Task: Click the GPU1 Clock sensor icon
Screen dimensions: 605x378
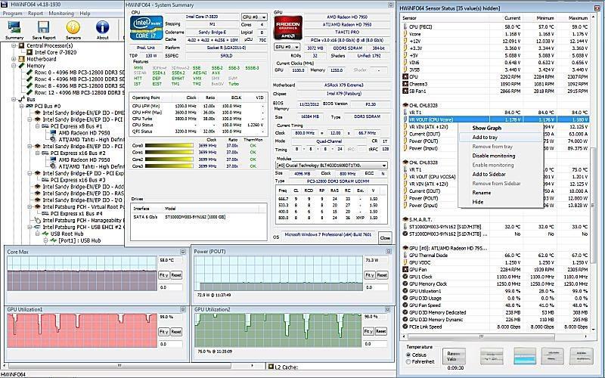Action: [405, 277]
